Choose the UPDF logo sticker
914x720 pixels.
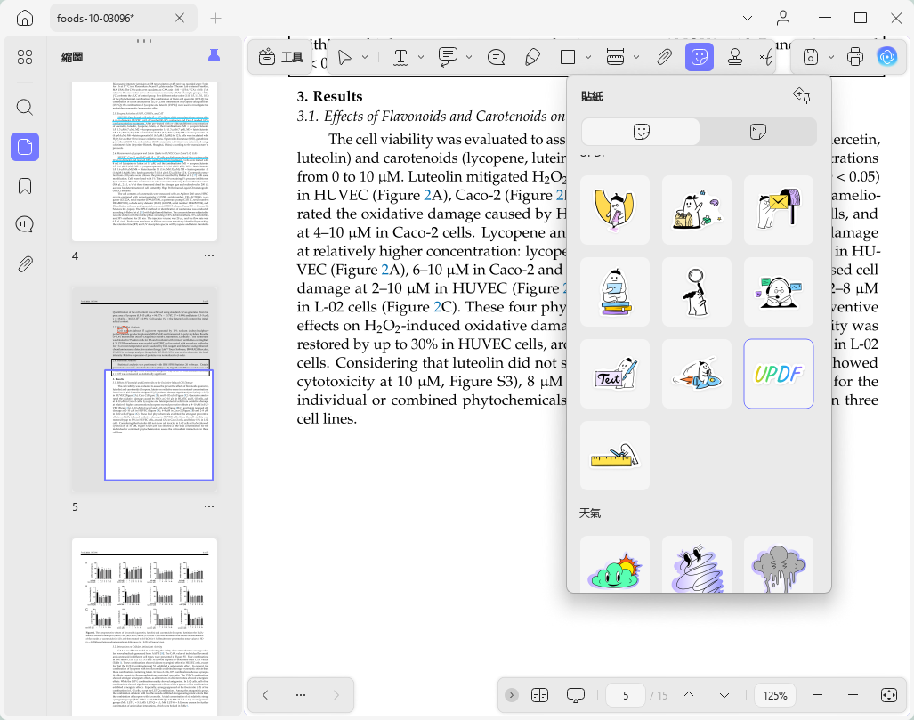[x=778, y=374]
